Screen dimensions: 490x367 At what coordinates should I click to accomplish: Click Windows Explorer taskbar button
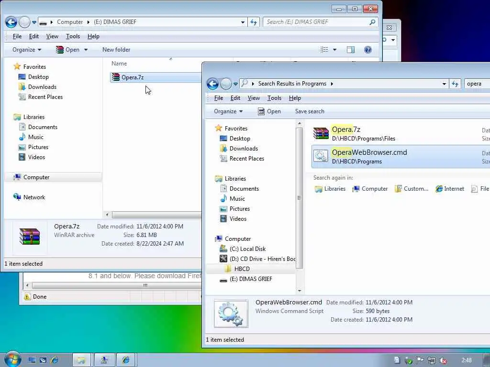tap(81, 360)
